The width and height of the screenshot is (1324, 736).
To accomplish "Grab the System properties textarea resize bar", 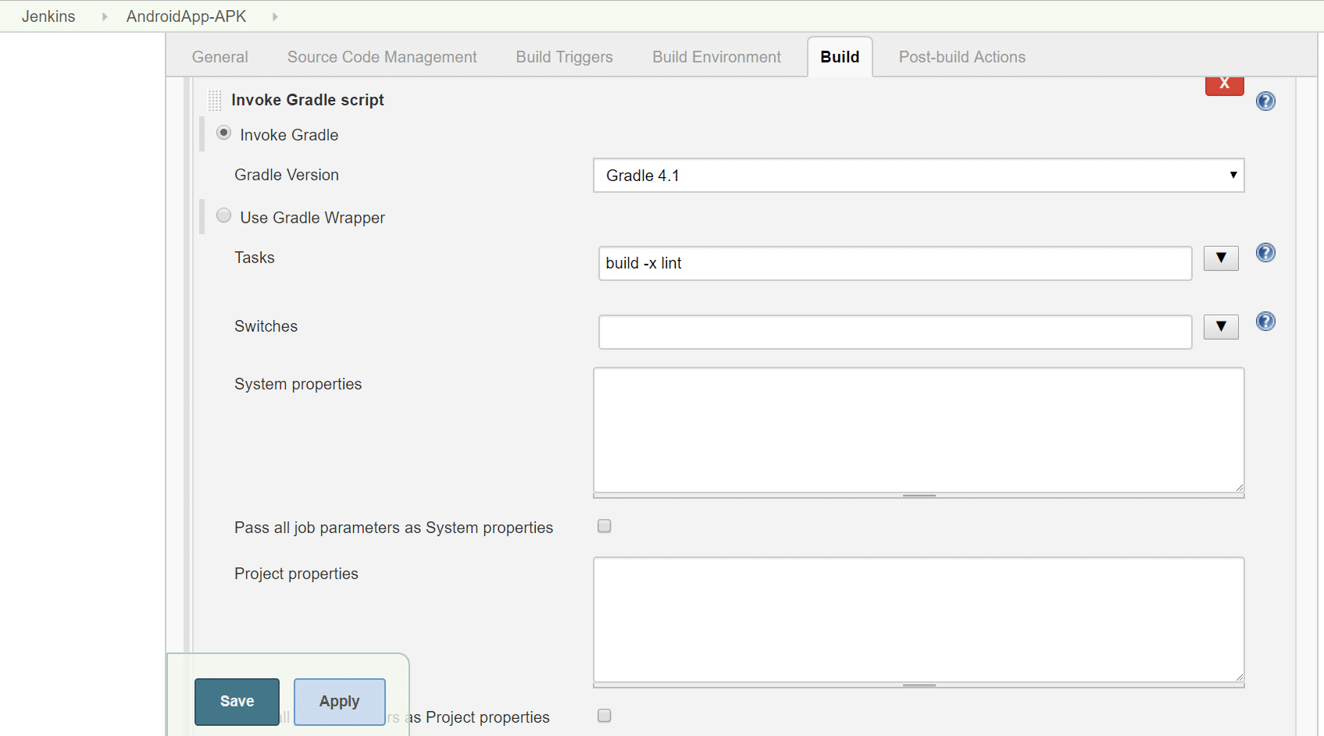I will [919, 496].
